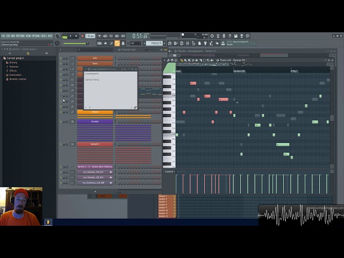
Task: Mute the Kick channel green light
Action: [61, 59]
